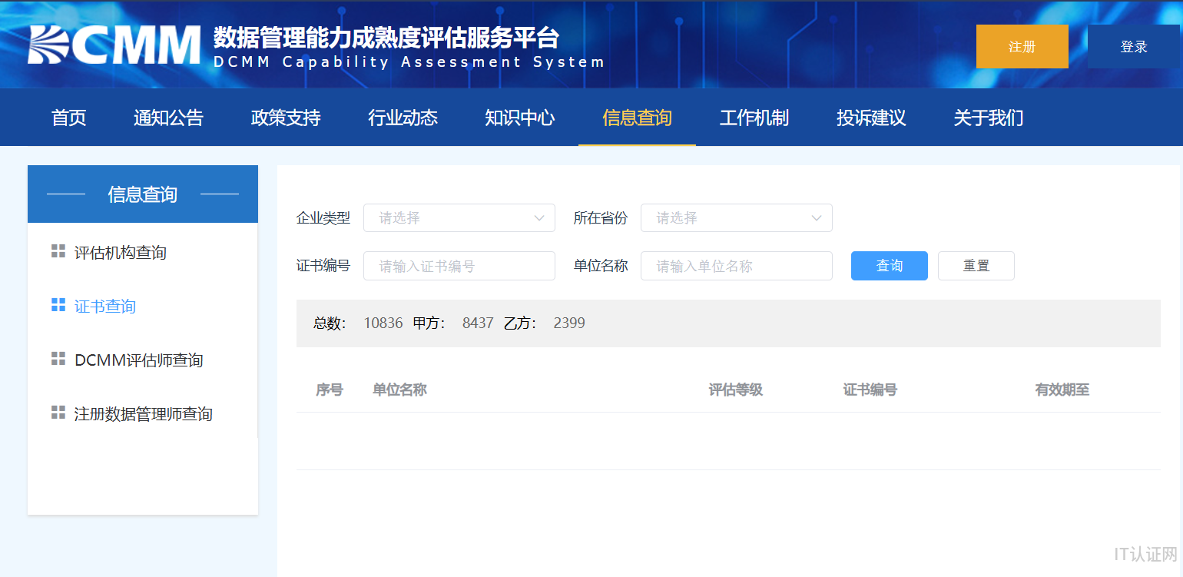Select 政策支持 in the top menu
1183x577 pixels.
coord(286,118)
